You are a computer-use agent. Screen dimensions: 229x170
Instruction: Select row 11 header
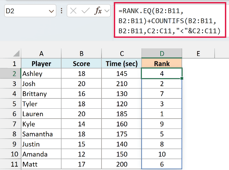tap(11, 164)
